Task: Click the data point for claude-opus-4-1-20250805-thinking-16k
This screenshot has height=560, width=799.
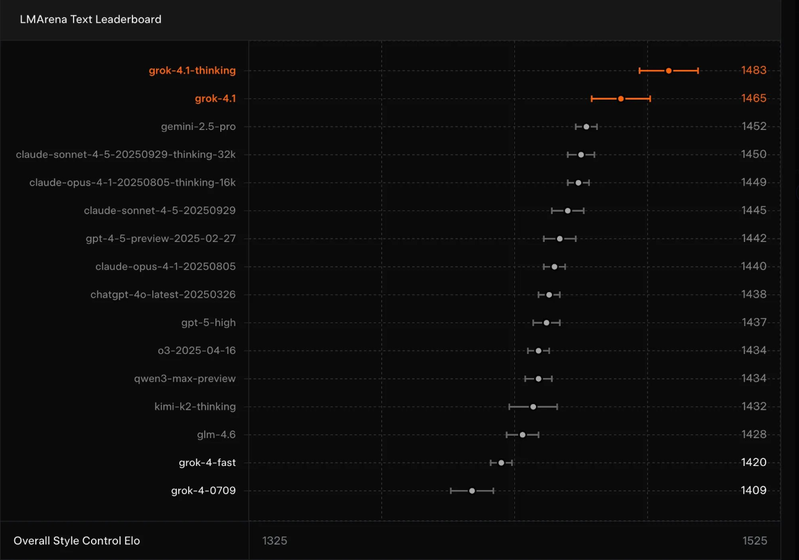Action: pos(578,183)
